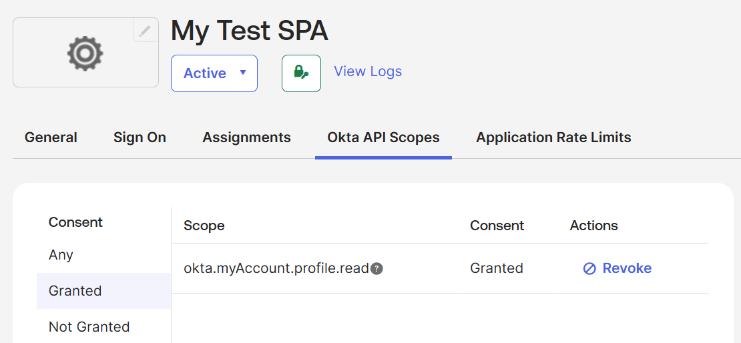Click the My Test SPA application title

(250, 31)
